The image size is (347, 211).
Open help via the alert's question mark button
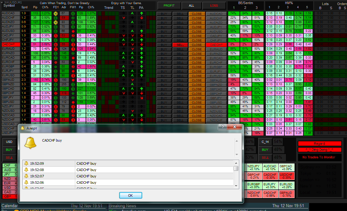coord(223,127)
